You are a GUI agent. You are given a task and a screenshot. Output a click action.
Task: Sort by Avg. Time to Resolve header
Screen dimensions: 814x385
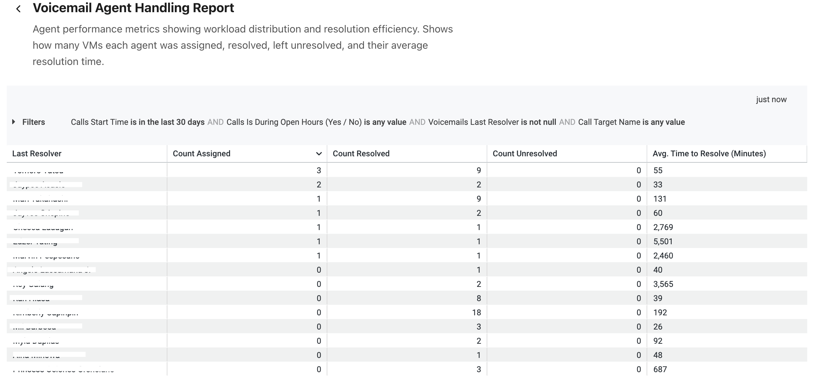(x=709, y=154)
